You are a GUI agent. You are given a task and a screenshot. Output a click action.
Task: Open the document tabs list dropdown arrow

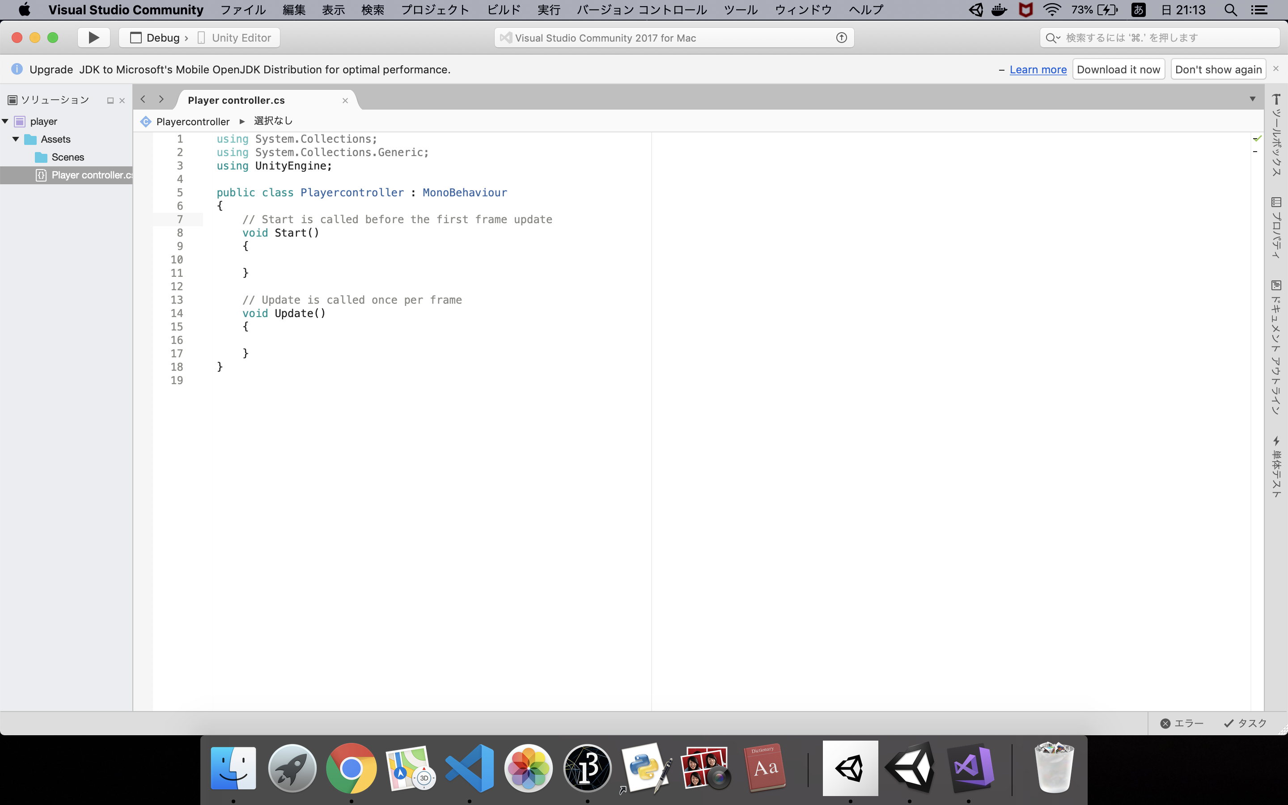[x=1252, y=99]
